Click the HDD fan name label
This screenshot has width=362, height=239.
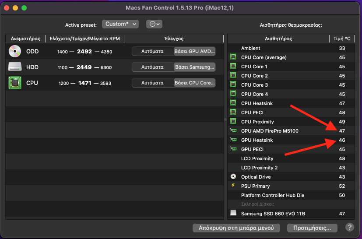coord(32,67)
